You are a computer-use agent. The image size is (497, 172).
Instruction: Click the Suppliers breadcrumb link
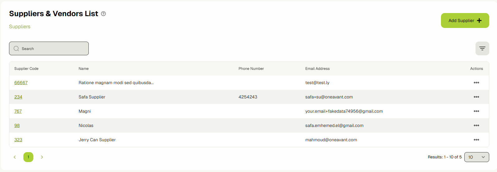[20, 27]
